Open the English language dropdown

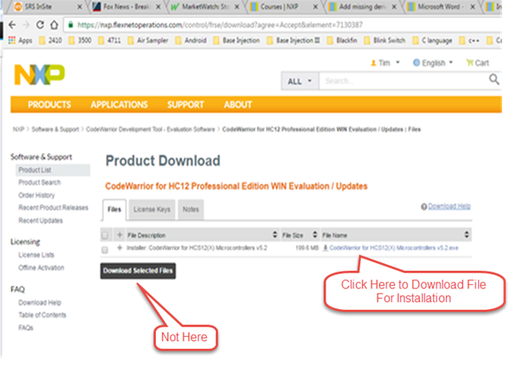(x=433, y=63)
